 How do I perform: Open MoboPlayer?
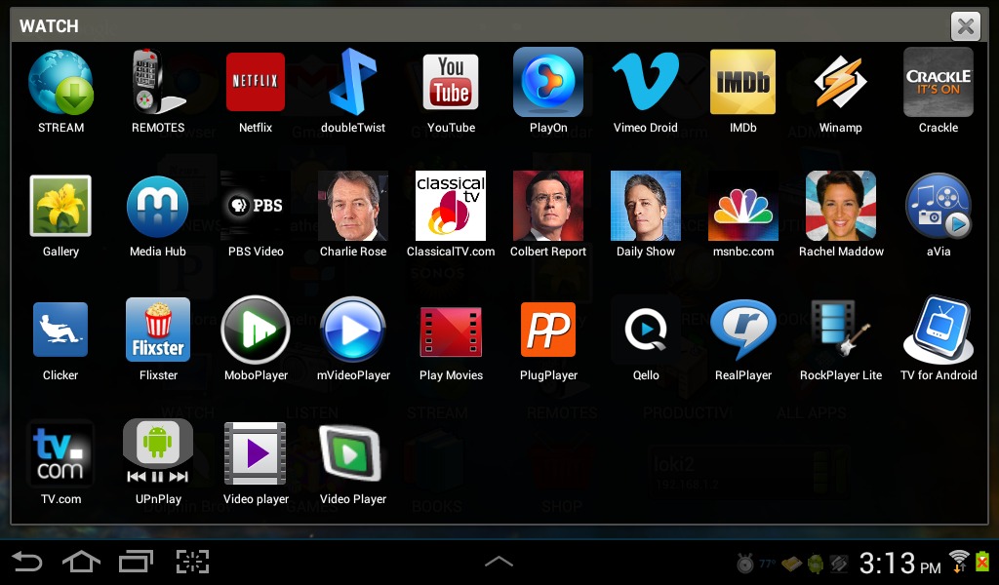pos(256,330)
